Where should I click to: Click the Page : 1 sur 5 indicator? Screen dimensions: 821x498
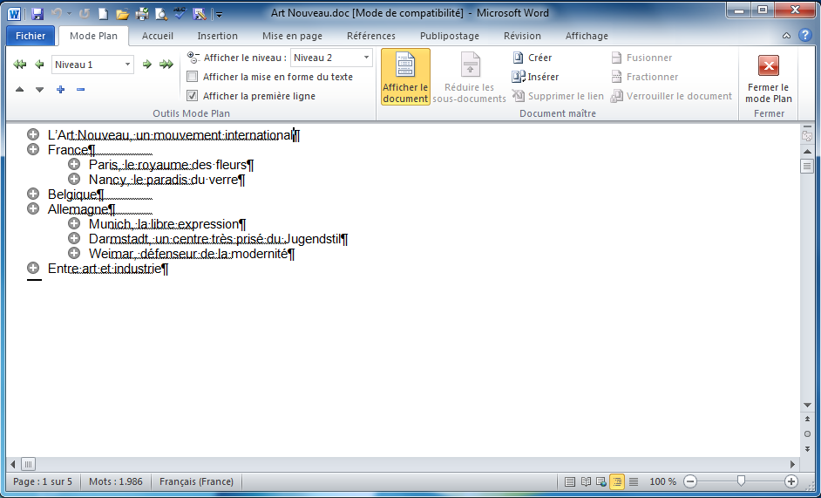[x=43, y=481]
